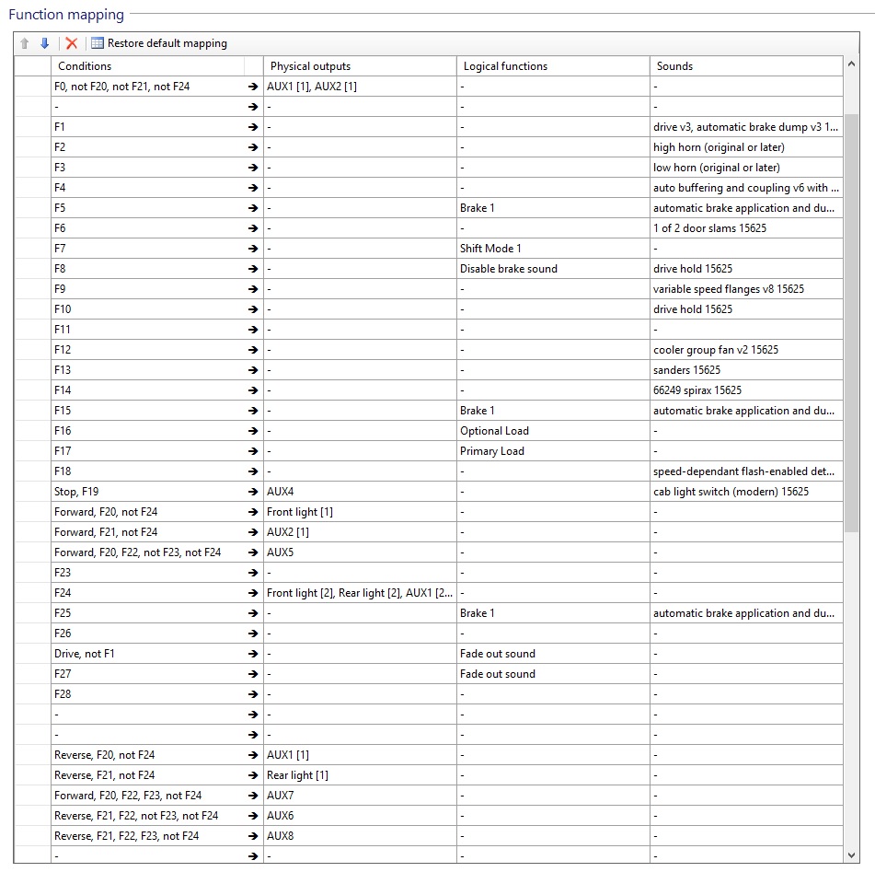Click the Disable brake sound cell
This screenshot has width=875, height=872.
click(552, 269)
